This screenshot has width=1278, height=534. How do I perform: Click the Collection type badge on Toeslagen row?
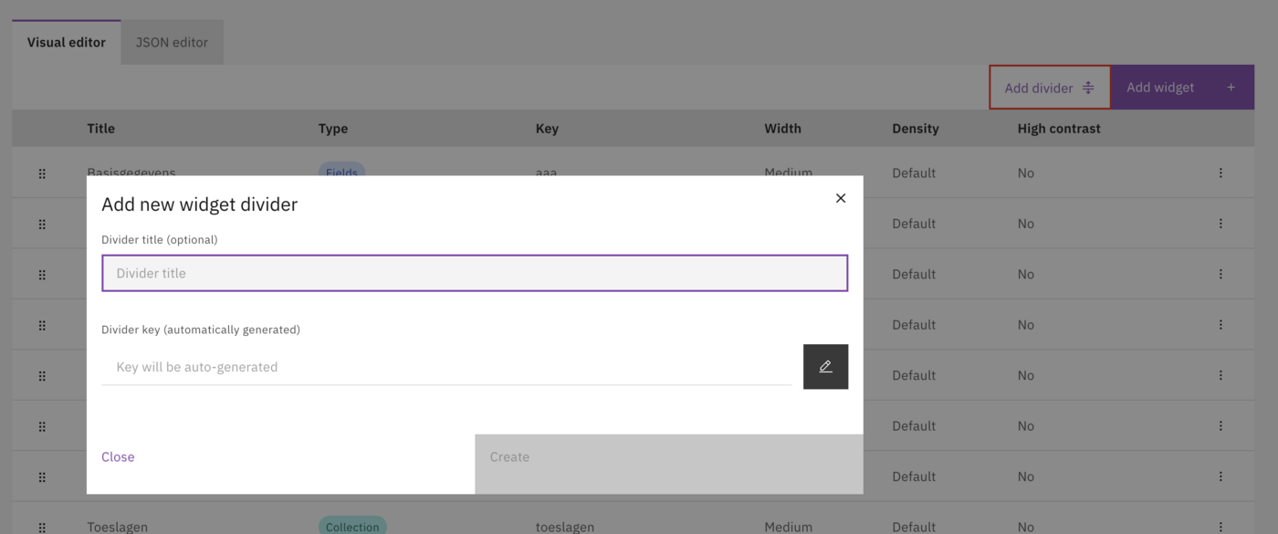pos(352,526)
